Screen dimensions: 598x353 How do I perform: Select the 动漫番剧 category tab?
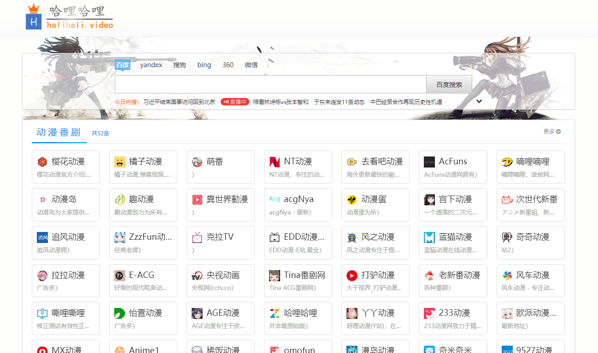click(x=59, y=133)
